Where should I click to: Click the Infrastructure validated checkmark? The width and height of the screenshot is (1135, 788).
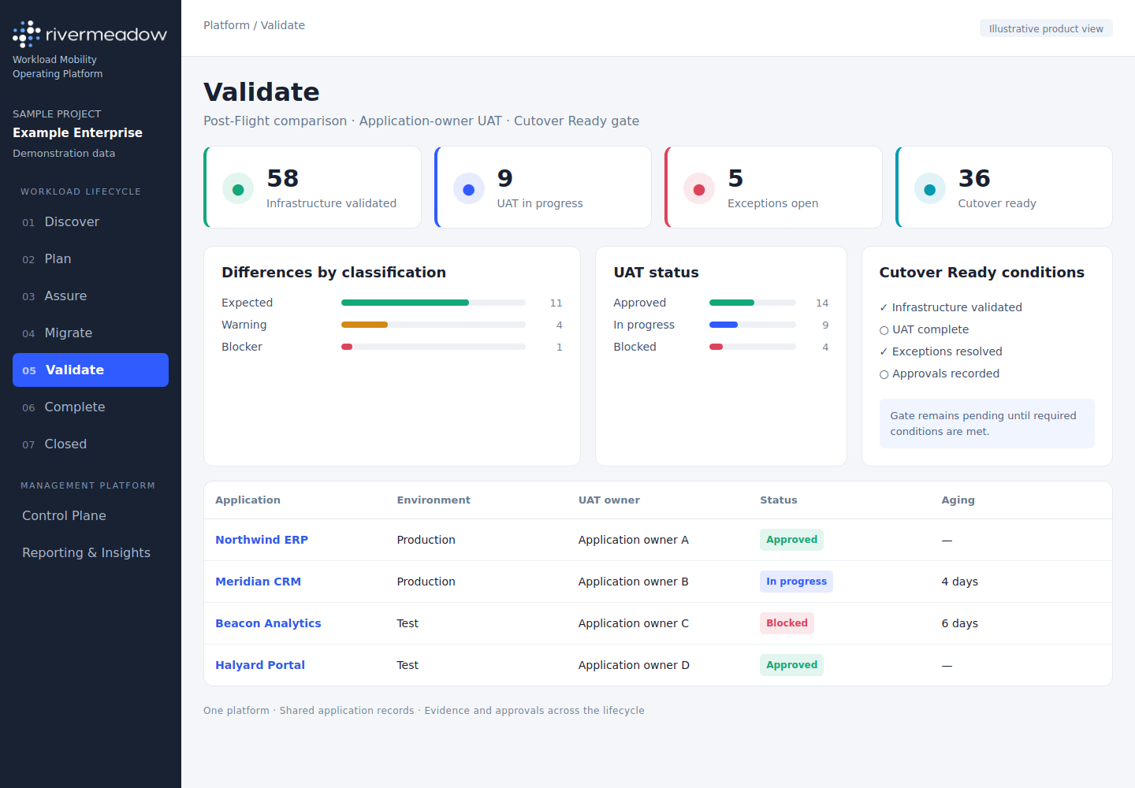[x=884, y=307]
